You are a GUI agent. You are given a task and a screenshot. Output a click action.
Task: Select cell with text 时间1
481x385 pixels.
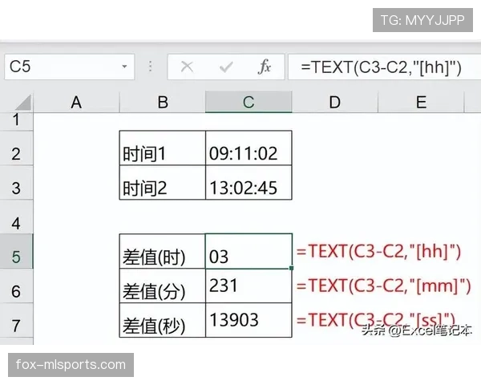coord(162,148)
